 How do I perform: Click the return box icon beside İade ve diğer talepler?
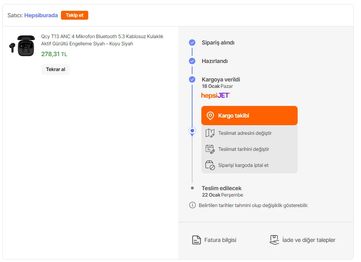coord(274,240)
